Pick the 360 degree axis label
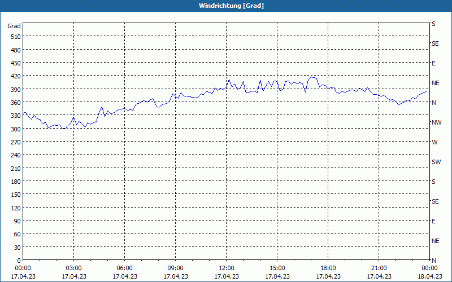The image size is (452, 282). (16, 103)
